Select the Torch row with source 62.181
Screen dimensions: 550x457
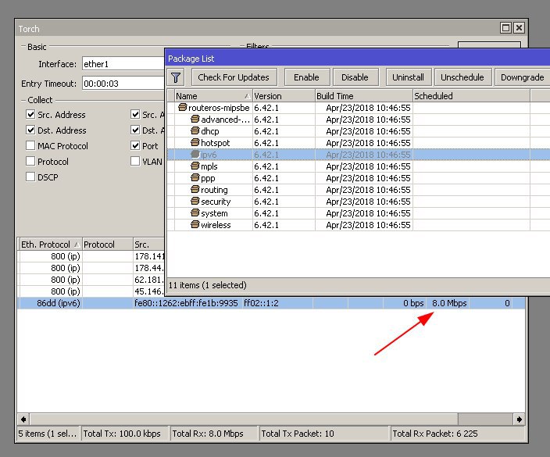[x=91, y=280]
